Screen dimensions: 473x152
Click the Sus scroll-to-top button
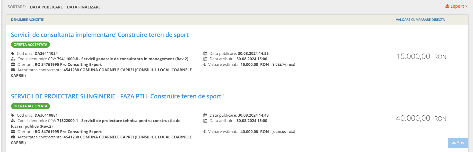[x=458, y=143]
